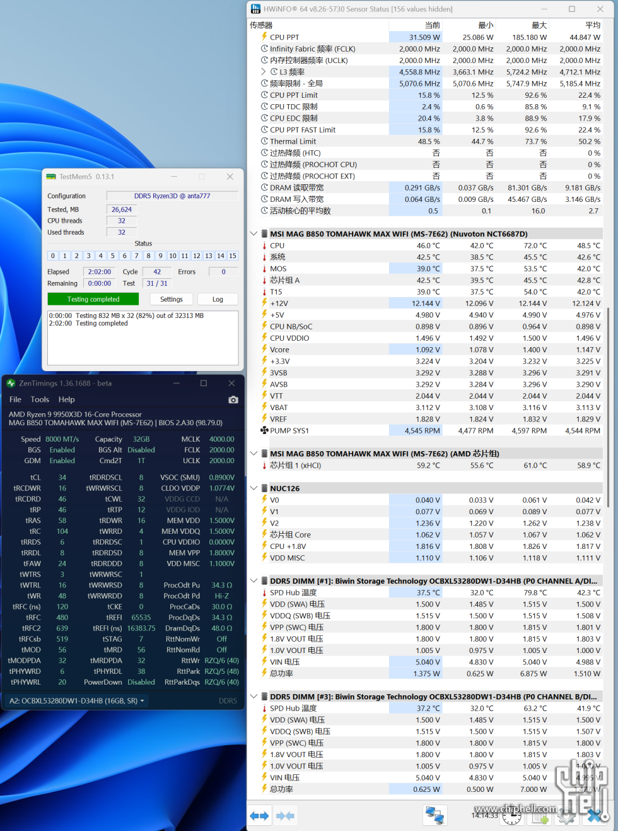Click the thermometer icon beside T15 row
Image resolution: width=618 pixels, height=831 pixels.
click(264, 292)
